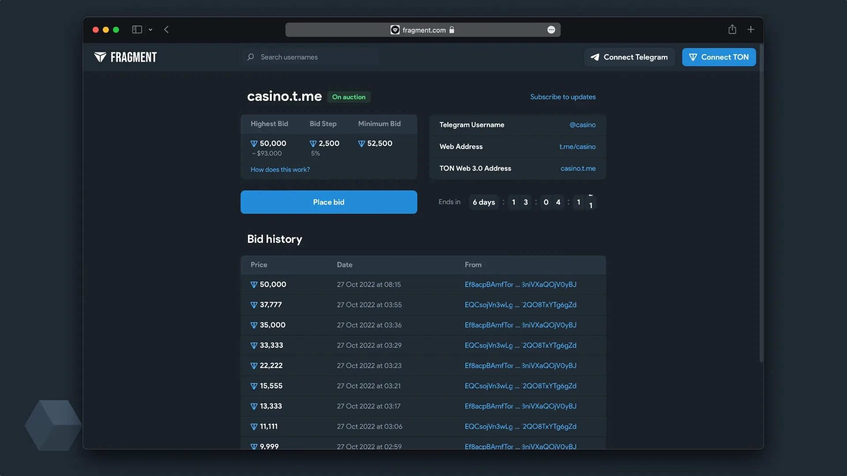Click the Telegram plane icon in Connect Telegram
This screenshot has width=847, height=476.
pos(595,57)
